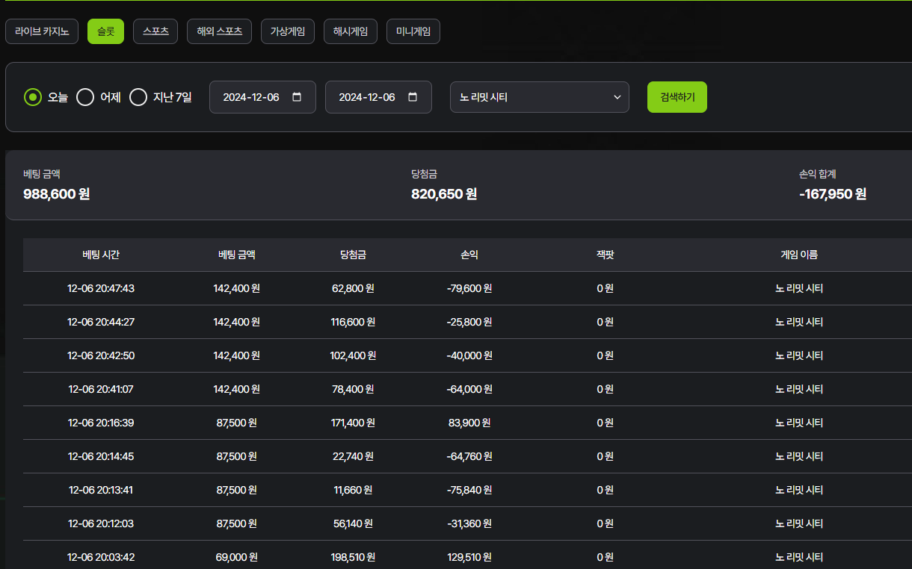Click winnings cell 78,400 원
The width and height of the screenshot is (912, 569).
[x=353, y=389]
